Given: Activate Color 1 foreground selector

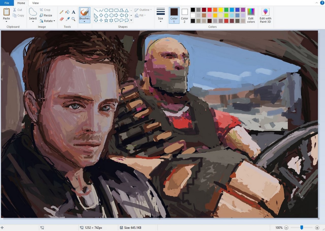Looking at the screenshot, I should click(x=174, y=15).
